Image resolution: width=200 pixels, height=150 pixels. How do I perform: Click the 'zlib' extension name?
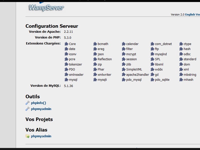pos(128,64)
